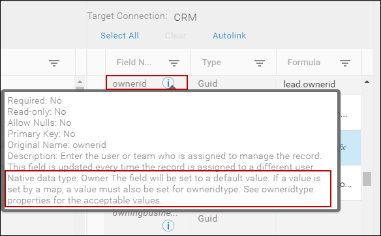The height and width of the screenshot is (236, 381).
Task: Filter the Formula column
Action: pyautogui.click(x=345, y=63)
